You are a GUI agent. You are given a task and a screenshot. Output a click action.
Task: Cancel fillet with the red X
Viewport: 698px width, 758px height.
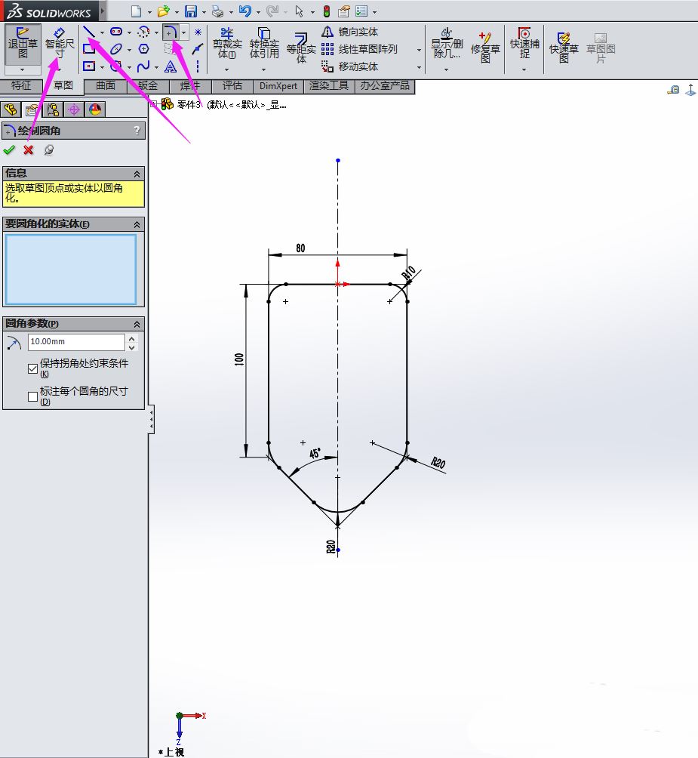[x=29, y=149]
